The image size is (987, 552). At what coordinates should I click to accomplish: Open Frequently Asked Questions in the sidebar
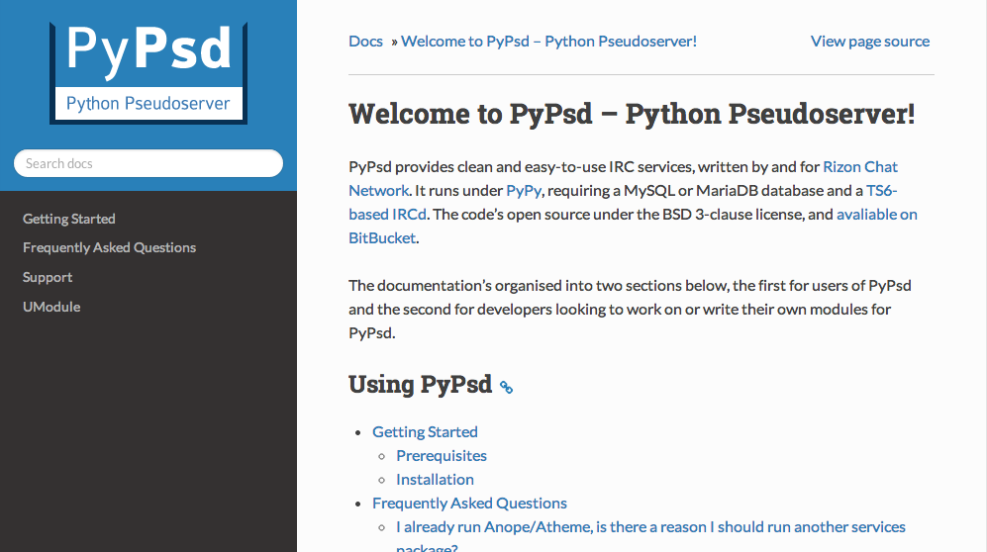click(110, 247)
